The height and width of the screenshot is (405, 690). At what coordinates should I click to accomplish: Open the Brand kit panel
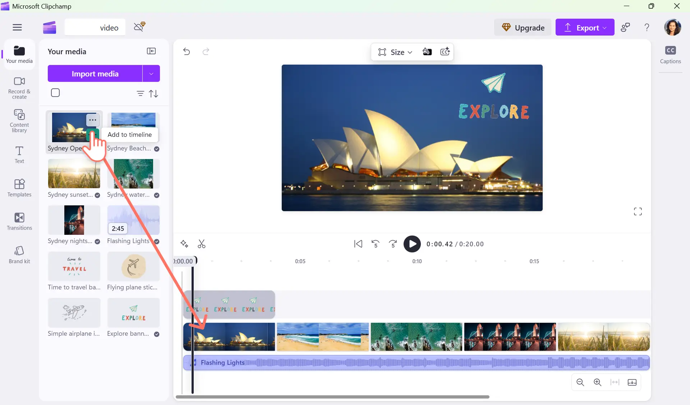[19, 255]
